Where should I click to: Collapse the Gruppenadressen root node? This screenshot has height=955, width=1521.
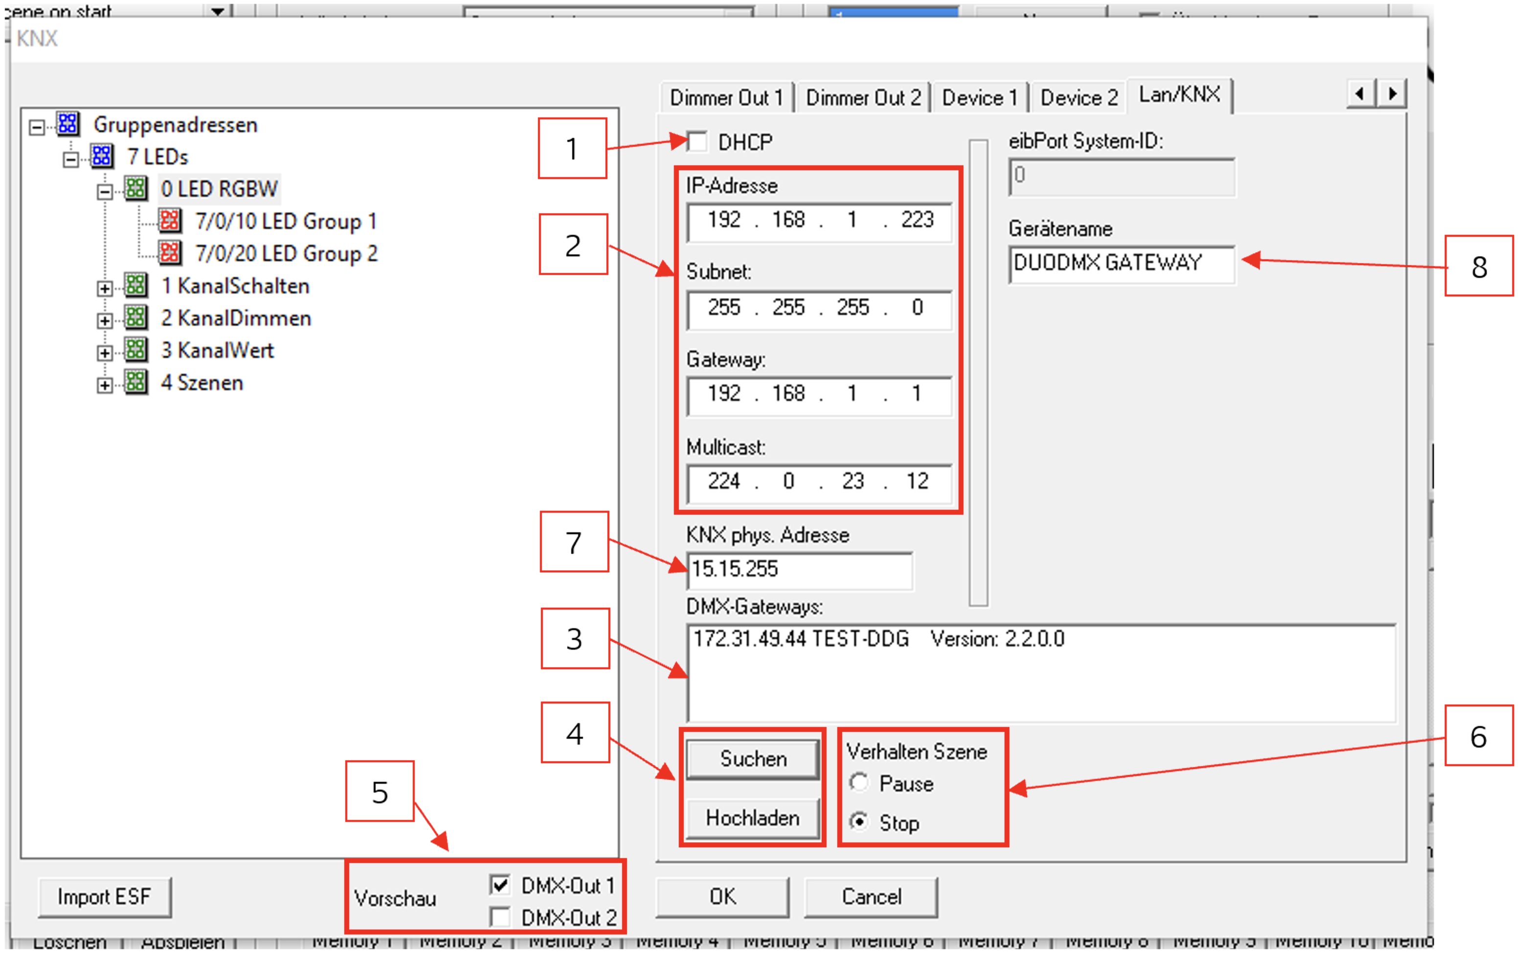(x=37, y=128)
